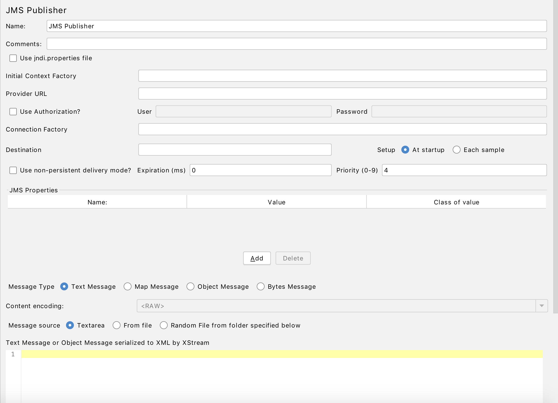Viewport: 558px width, 403px height.
Task: Check the Use Authorization option
Action: point(13,112)
